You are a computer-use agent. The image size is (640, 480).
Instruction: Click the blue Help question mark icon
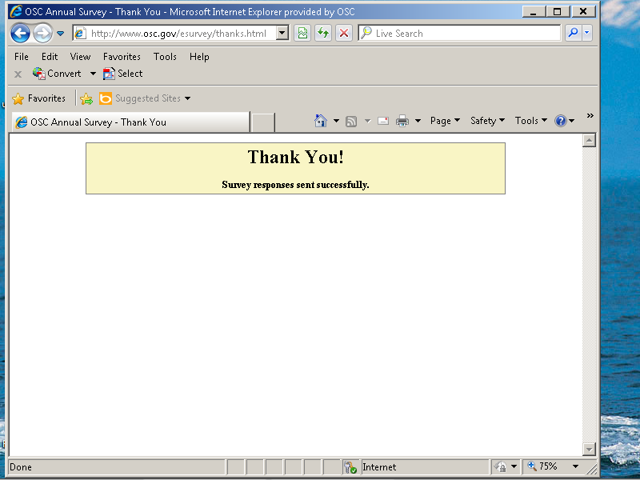point(561,121)
